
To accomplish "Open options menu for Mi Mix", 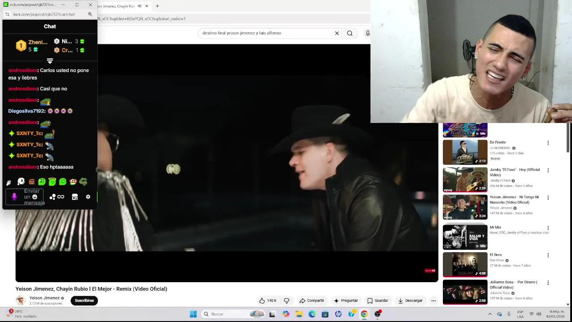I will pos(548,228).
